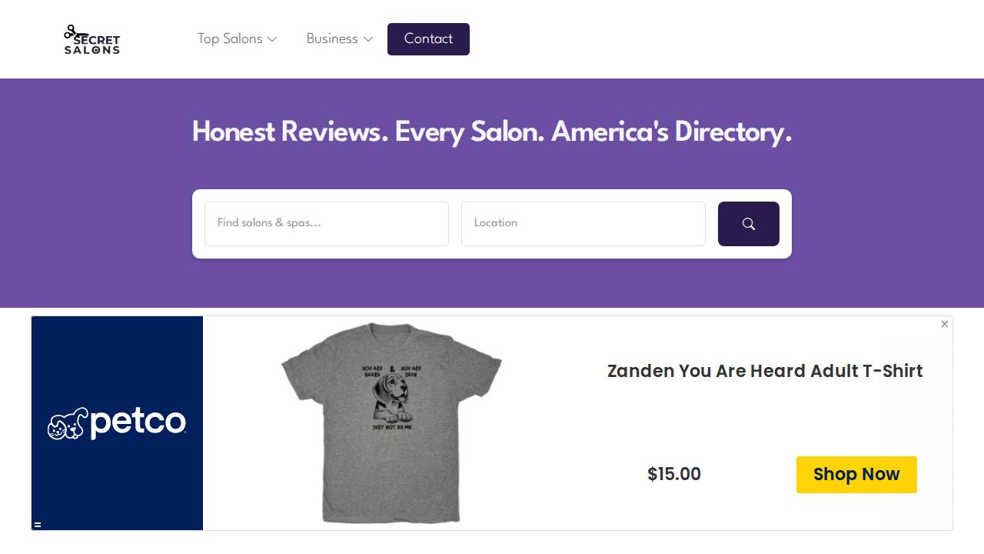Screen dimensions: 984x554
Task: Click the $15.00 price text
Action: (x=673, y=474)
